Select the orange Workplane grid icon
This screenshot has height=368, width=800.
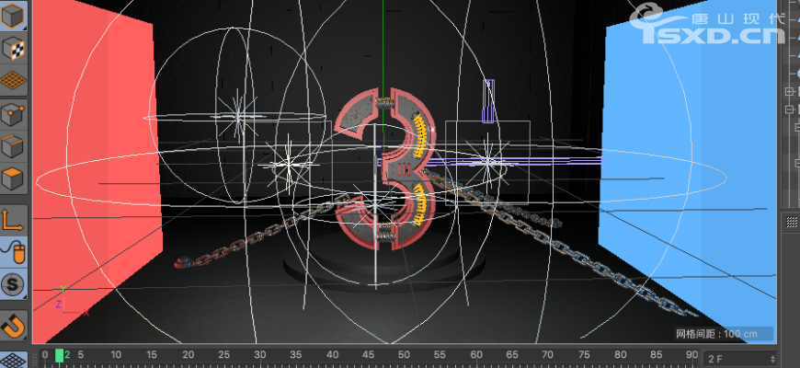pos(13,81)
